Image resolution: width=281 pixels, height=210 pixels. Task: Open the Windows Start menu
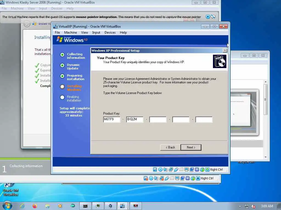[x=7, y=206]
